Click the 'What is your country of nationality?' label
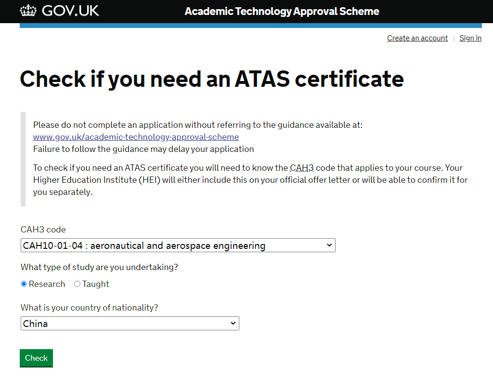The width and height of the screenshot is (493, 380). tap(89, 308)
